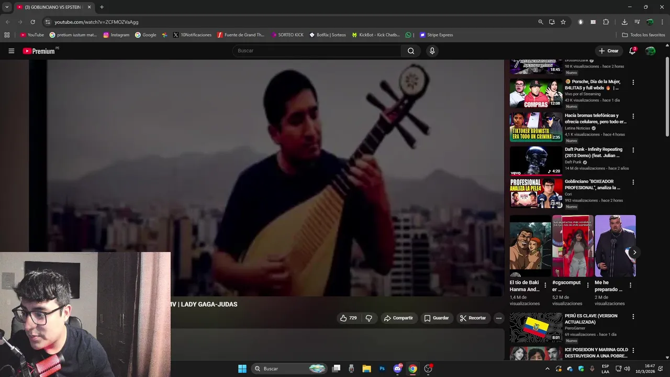Open more actions for the video
670x377 pixels.
(x=499, y=318)
